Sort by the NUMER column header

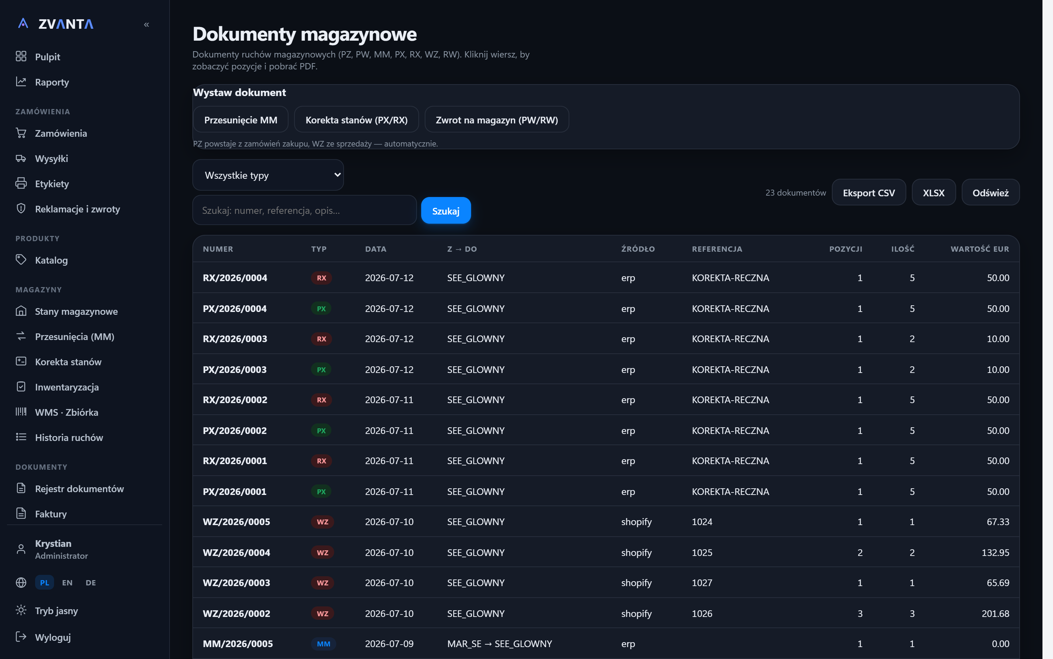click(218, 249)
